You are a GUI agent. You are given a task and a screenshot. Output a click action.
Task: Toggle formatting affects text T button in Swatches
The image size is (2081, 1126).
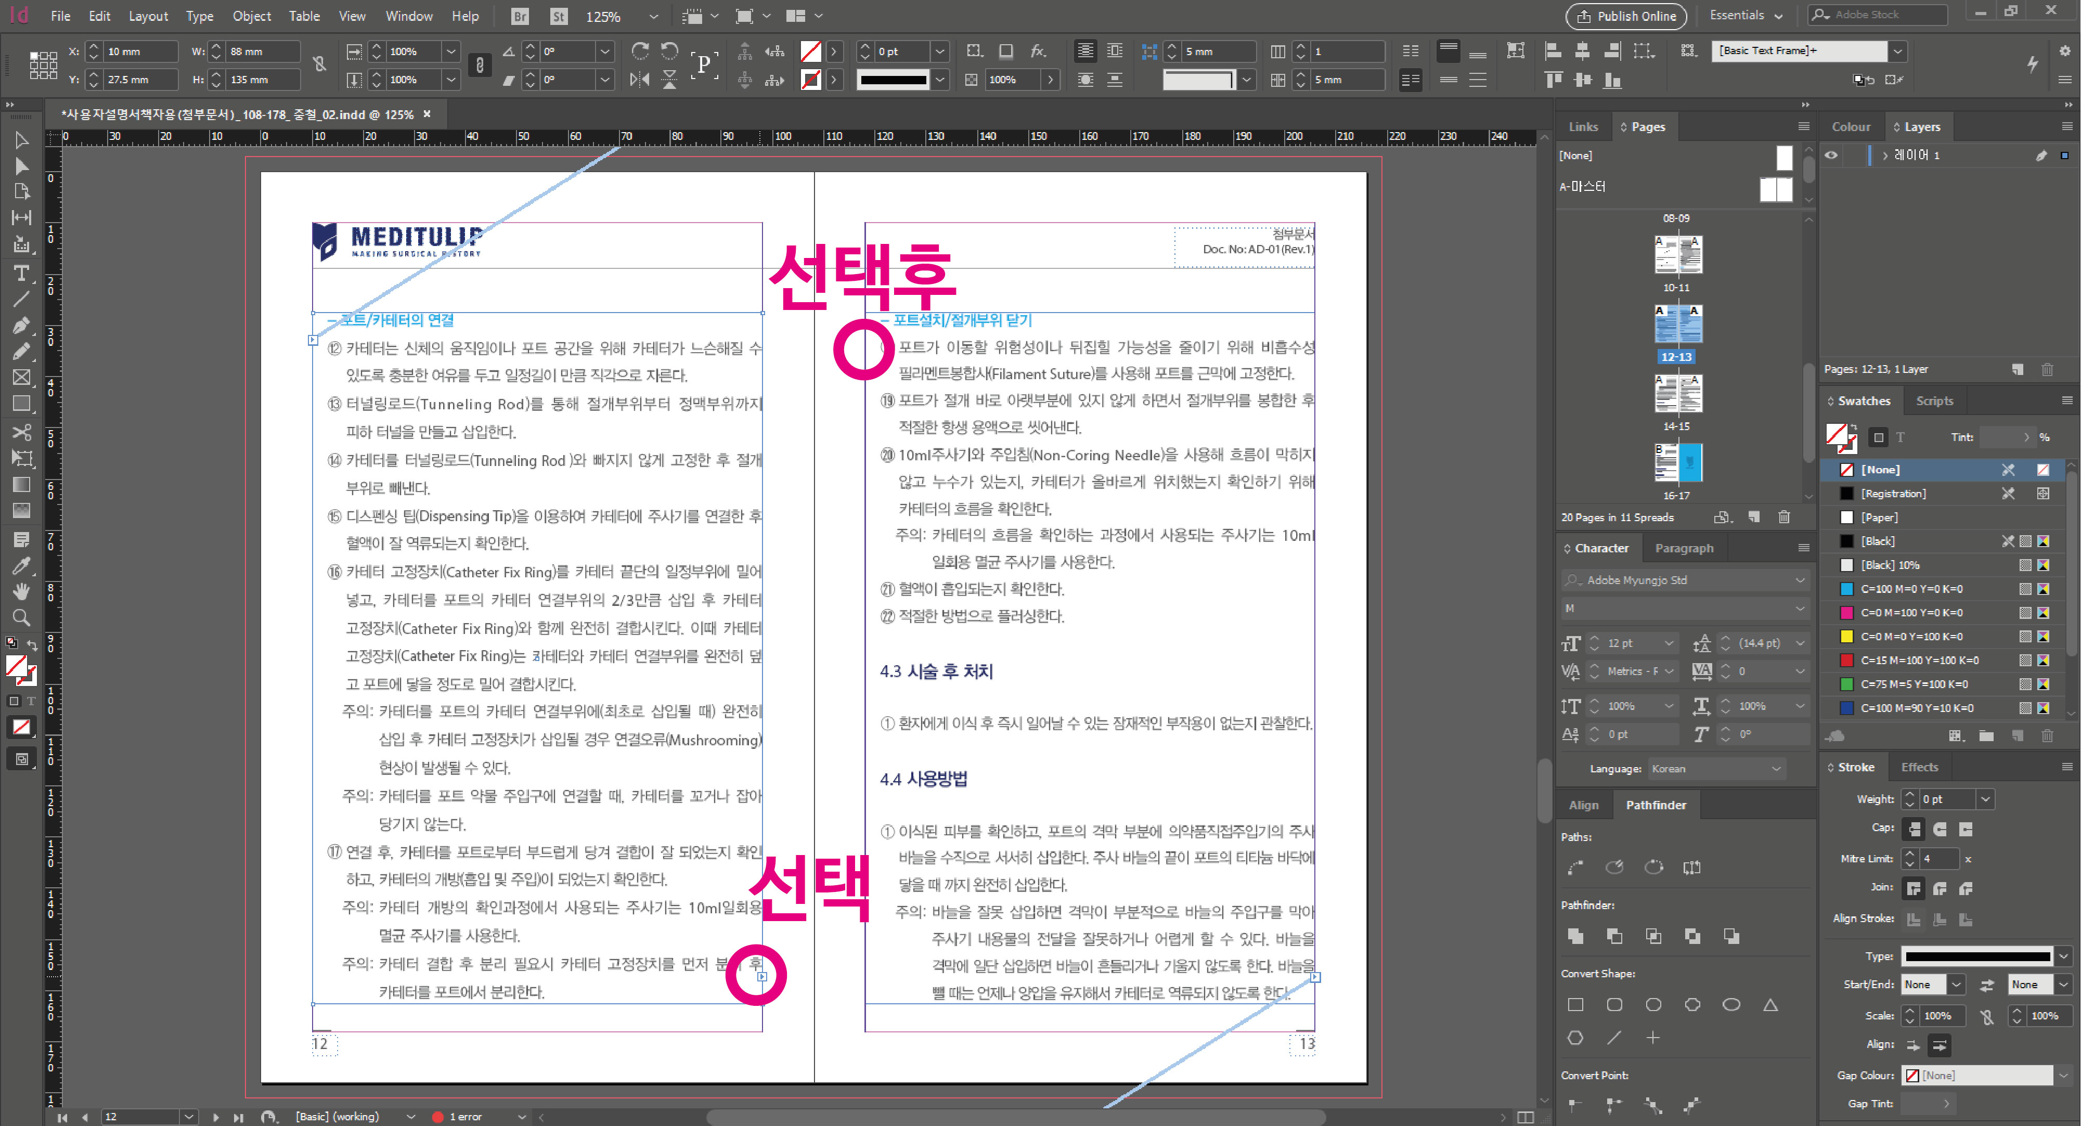pos(1900,437)
